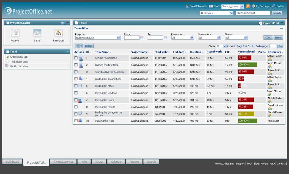Check the checkbox for Building the attic task
Screen dimensions: 289x174
(76, 86)
